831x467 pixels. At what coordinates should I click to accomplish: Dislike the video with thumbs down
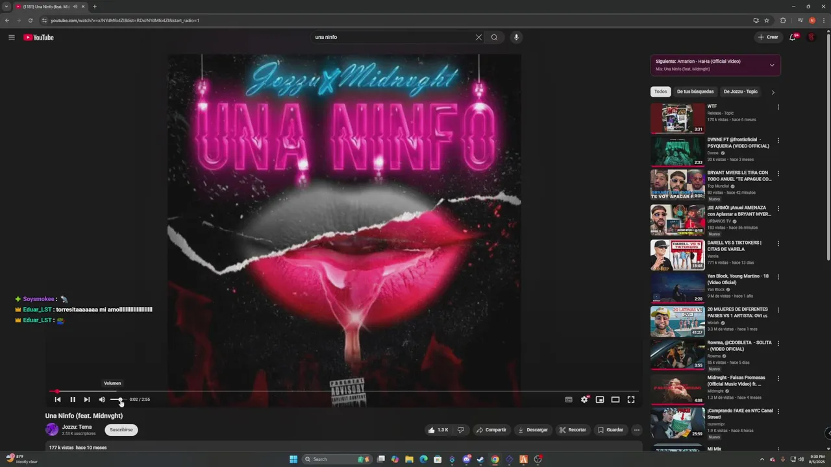pyautogui.click(x=460, y=430)
